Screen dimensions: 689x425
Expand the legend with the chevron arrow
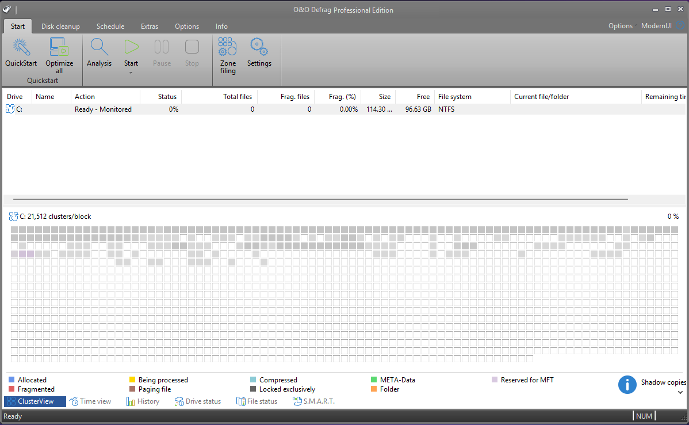click(x=680, y=392)
